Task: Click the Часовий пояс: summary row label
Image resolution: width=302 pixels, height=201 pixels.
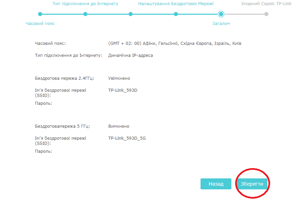Action: [50, 43]
